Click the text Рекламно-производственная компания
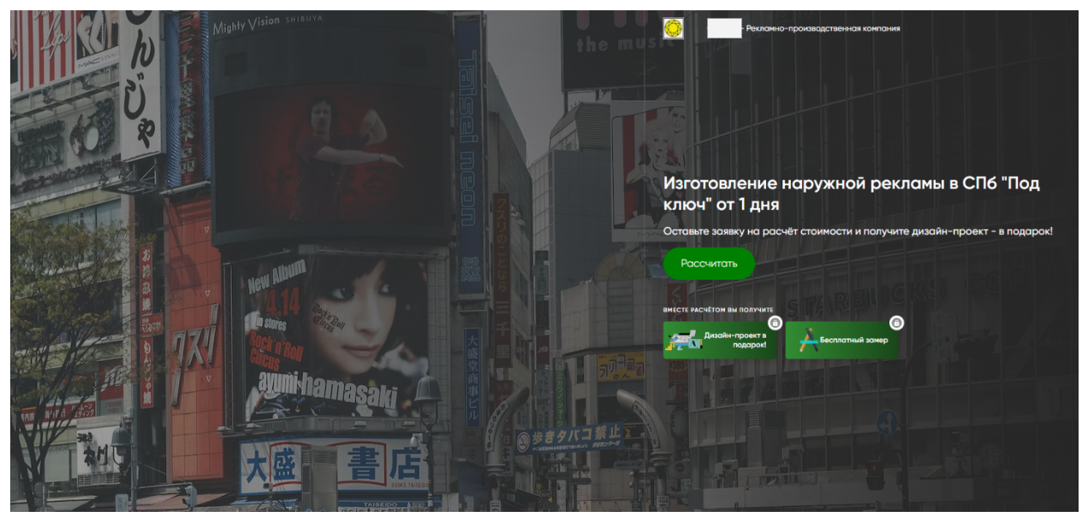Image resolution: width=1088 pixels, height=523 pixels. (x=823, y=28)
